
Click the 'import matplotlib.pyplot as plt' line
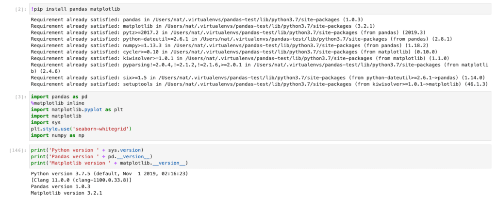click(x=77, y=110)
